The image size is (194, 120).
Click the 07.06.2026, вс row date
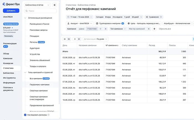click(69, 82)
